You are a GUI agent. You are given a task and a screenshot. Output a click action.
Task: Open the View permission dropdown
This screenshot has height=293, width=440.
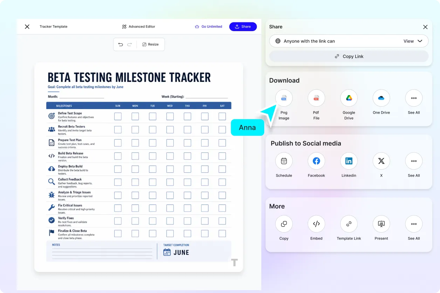(413, 41)
